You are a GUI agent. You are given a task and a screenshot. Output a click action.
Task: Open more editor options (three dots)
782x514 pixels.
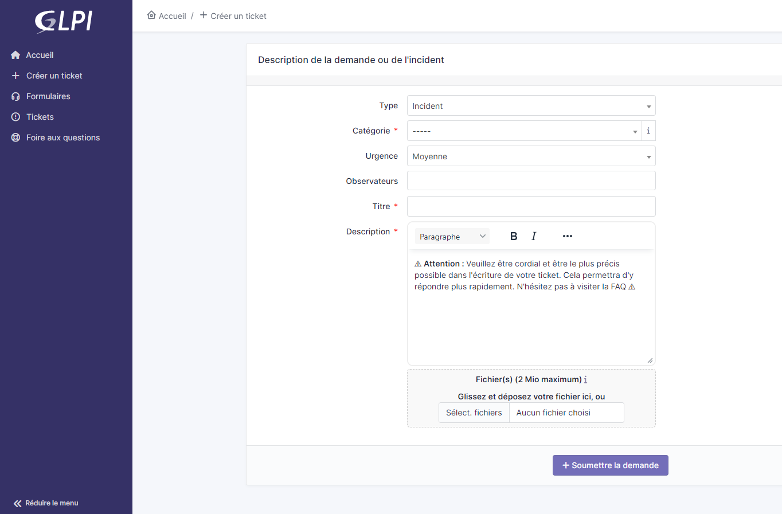click(x=568, y=236)
